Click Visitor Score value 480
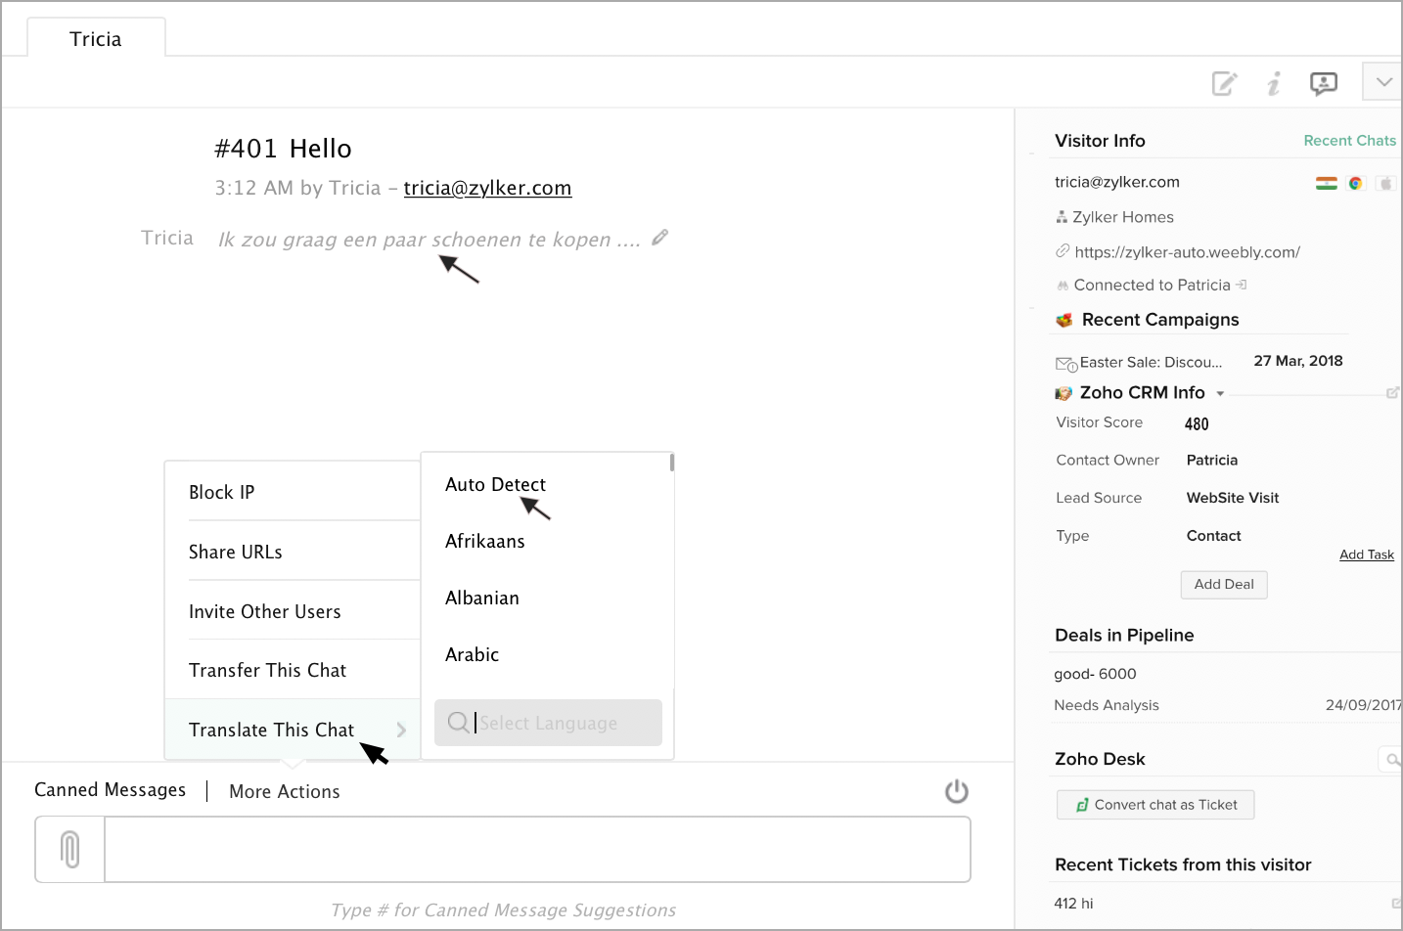The image size is (1403, 931). pyautogui.click(x=1197, y=423)
